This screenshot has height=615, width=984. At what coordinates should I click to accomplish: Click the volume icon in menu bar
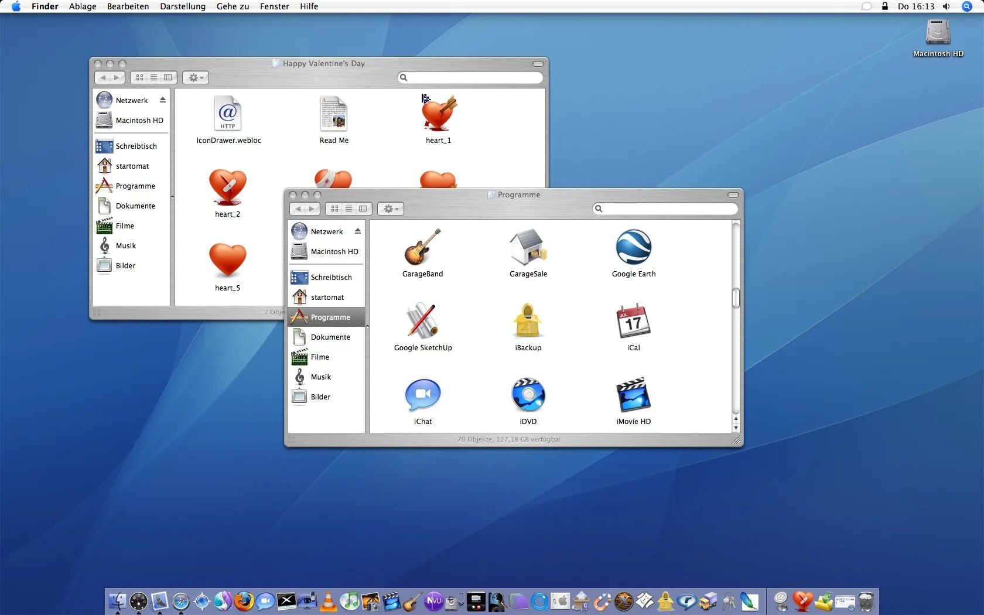(x=946, y=6)
